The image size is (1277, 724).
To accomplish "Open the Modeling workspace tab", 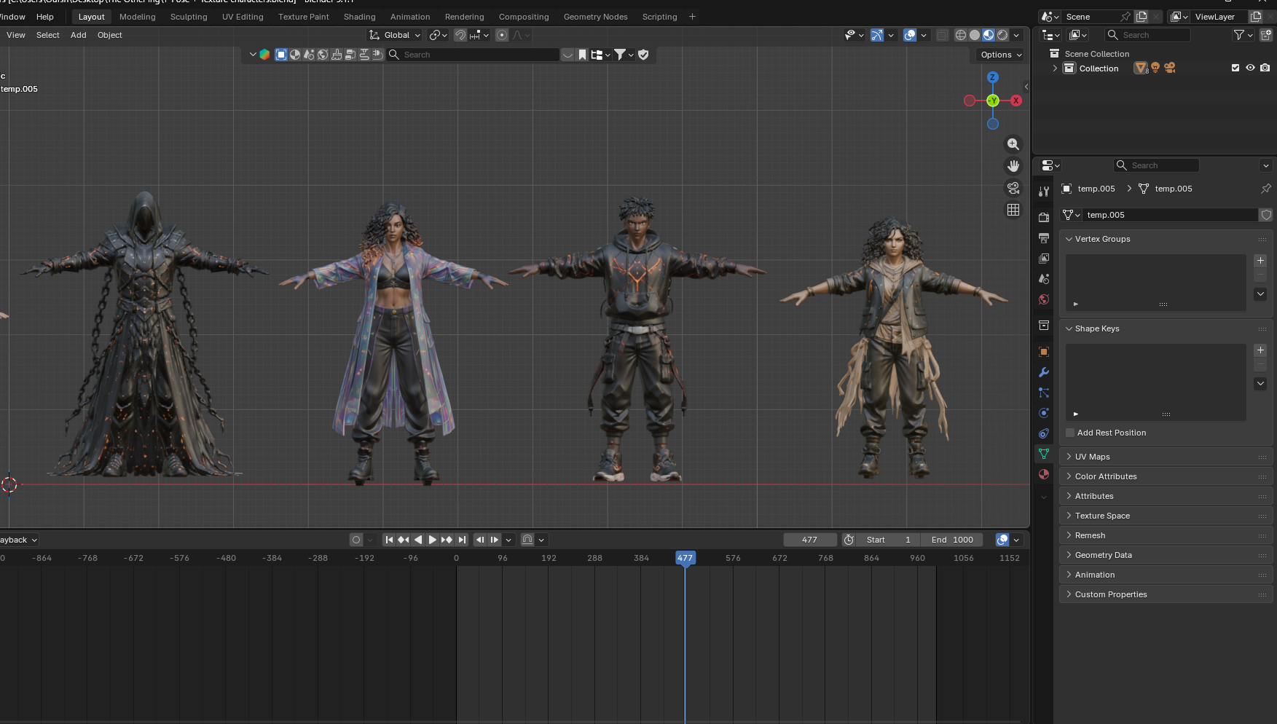I will (x=138, y=17).
